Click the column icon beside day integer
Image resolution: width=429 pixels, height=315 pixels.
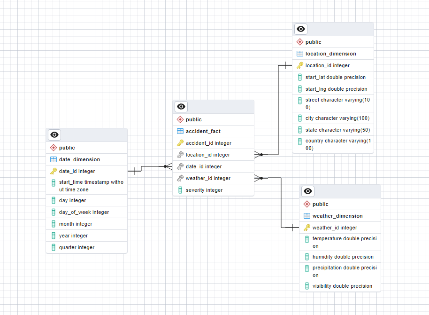click(x=54, y=201)
